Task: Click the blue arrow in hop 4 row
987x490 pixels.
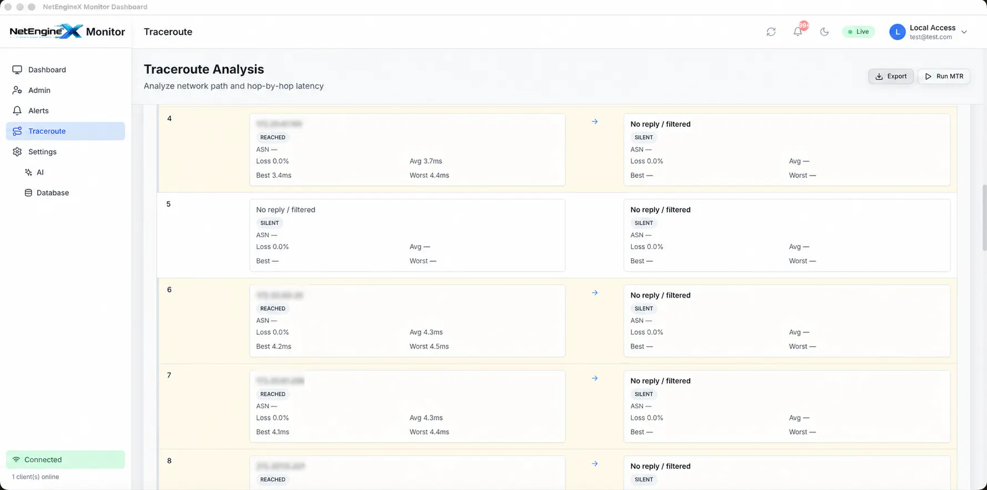Action: click(x=595, y=121)
